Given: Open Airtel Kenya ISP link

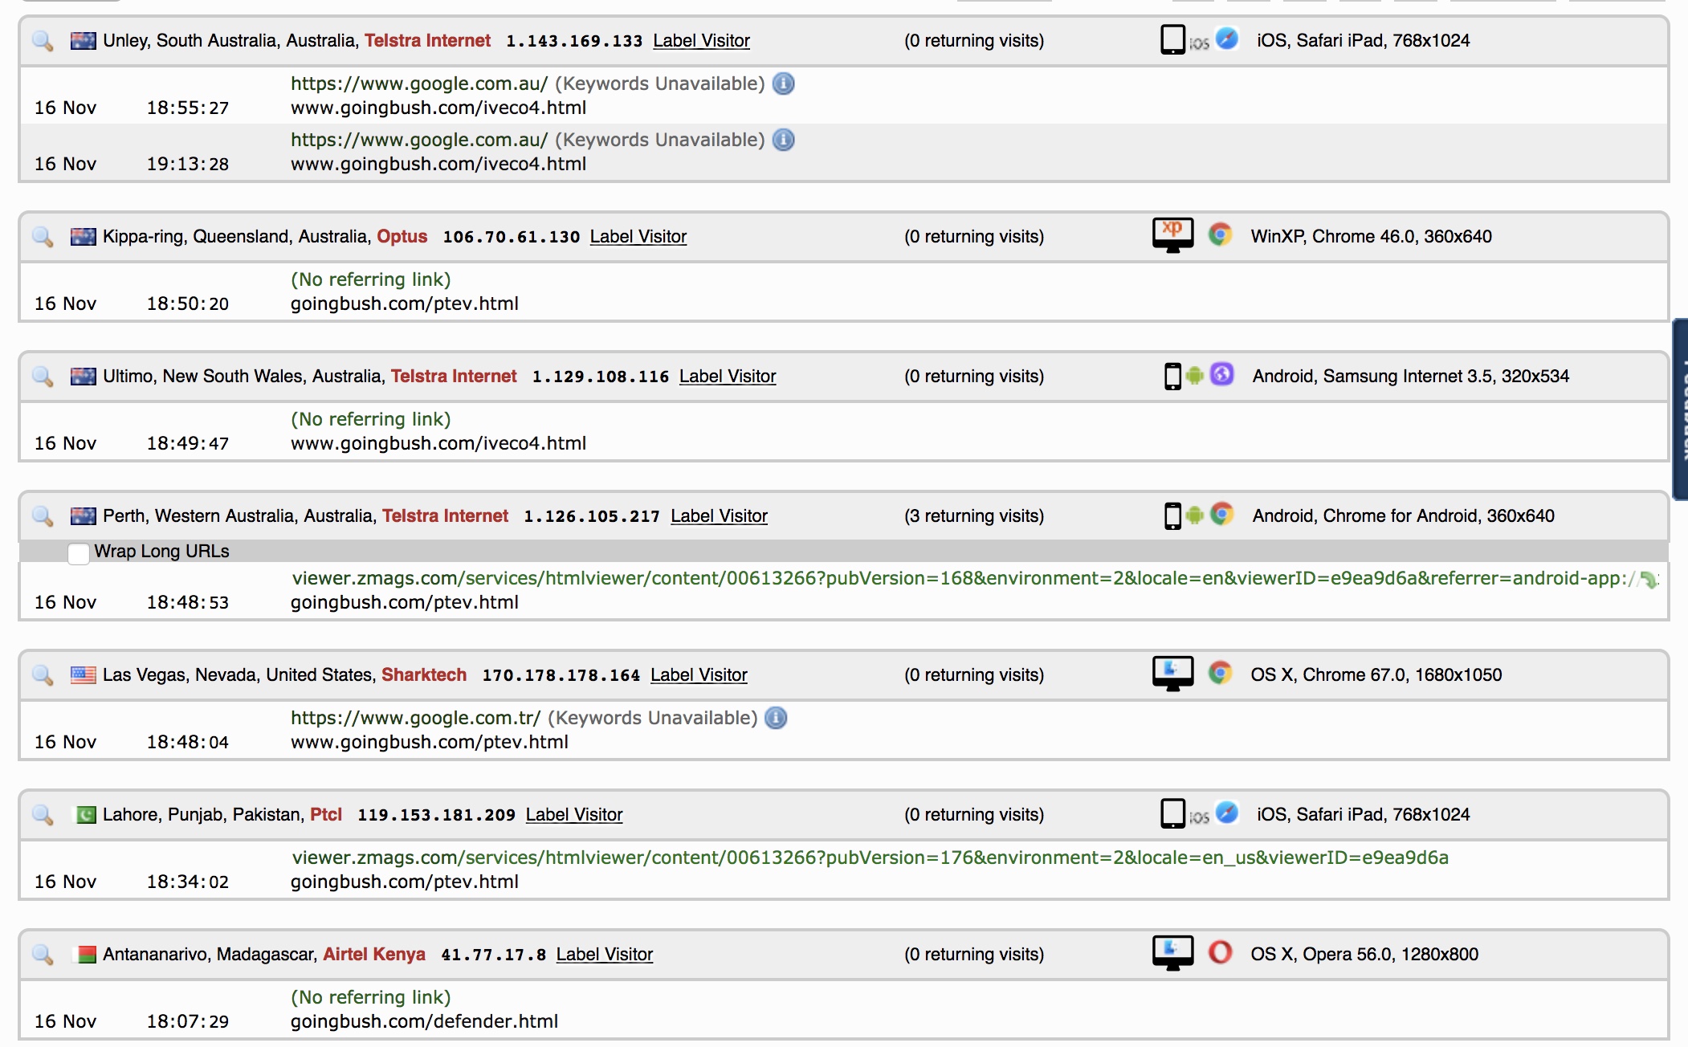Looking at the screenshot, I should click(373, 955).
